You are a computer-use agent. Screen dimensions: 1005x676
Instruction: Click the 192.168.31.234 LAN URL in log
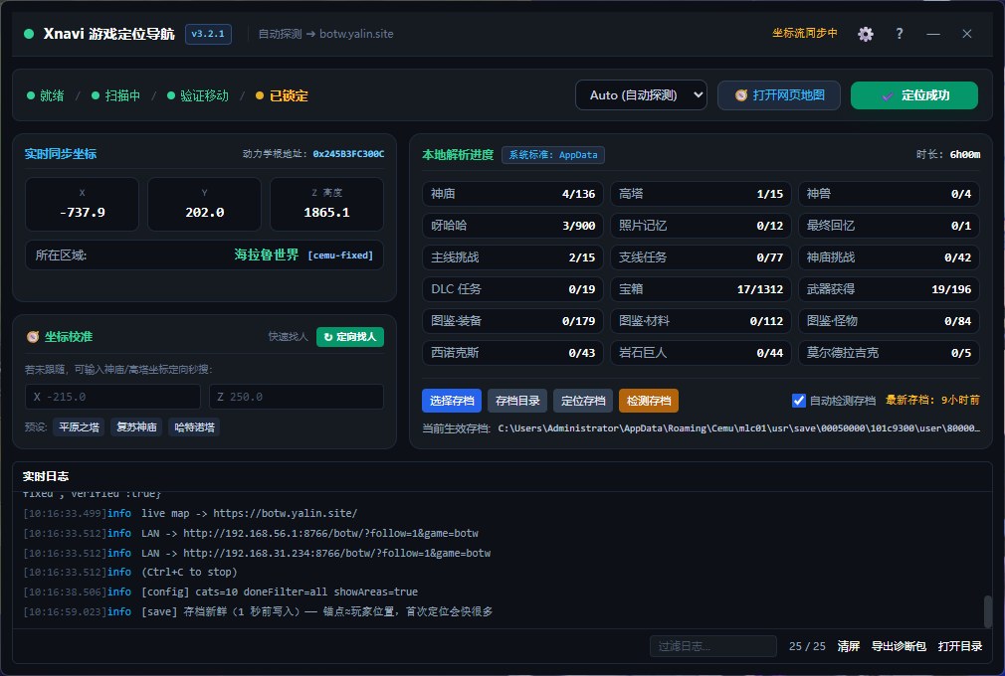pos(336,553)
